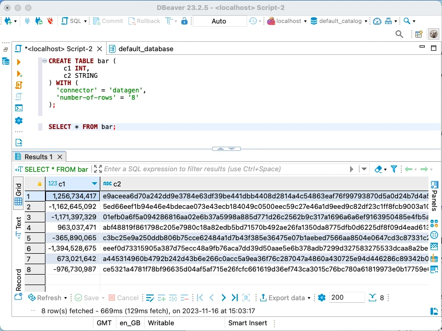
Task: Open a new SQL console from the terminal icon
Action: pyautogui.click(x=19, y=108)
